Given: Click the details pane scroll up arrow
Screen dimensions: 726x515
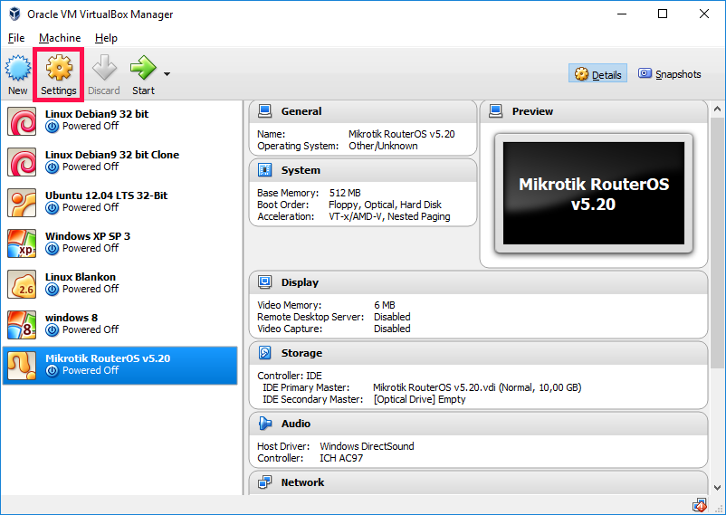Looking at the screenshot, I should [x=717, y=110].
